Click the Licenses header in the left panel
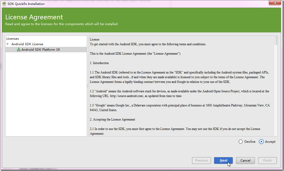Image resolution: width=284 pixels, height=171 pixels. click(13, 39)
